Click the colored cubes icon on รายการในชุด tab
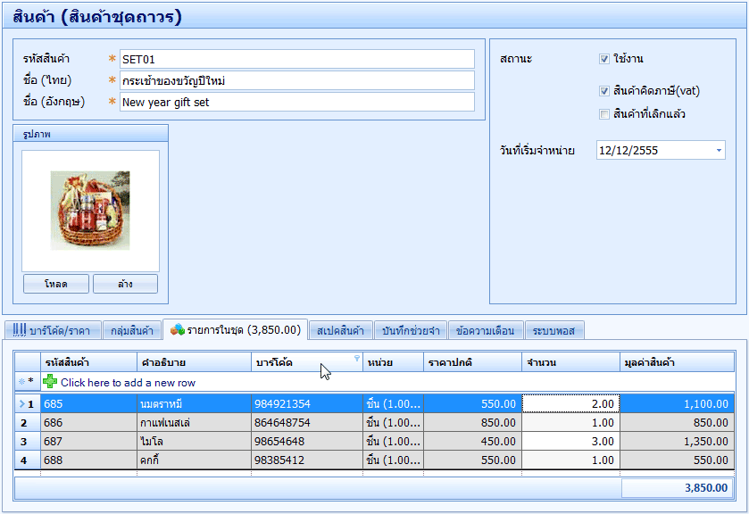 point(178,330)
